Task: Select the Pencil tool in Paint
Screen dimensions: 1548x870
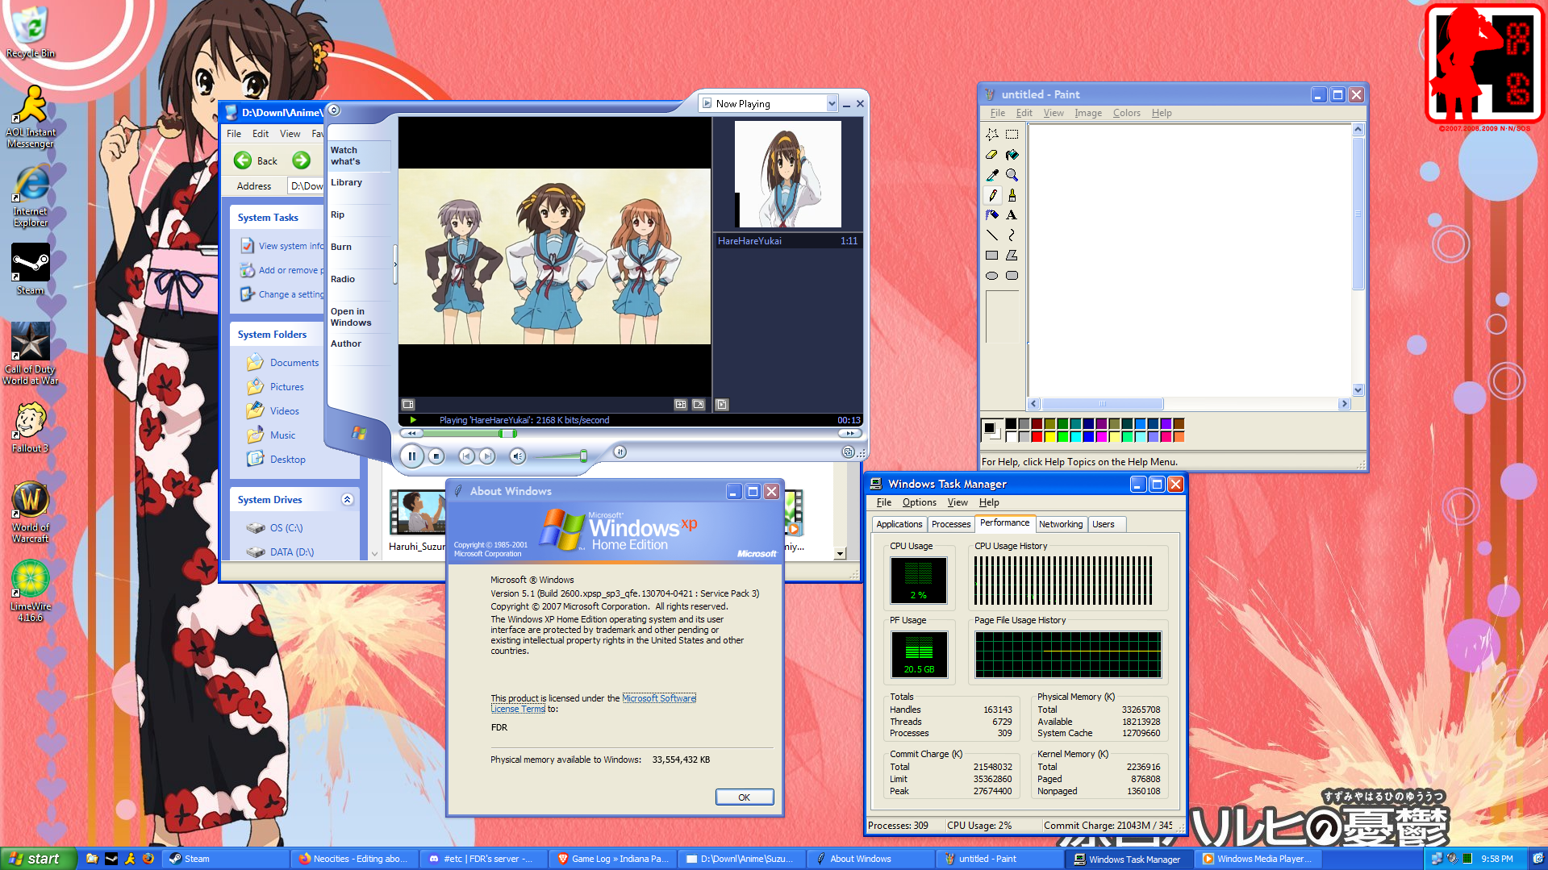Action: point(992,195)
